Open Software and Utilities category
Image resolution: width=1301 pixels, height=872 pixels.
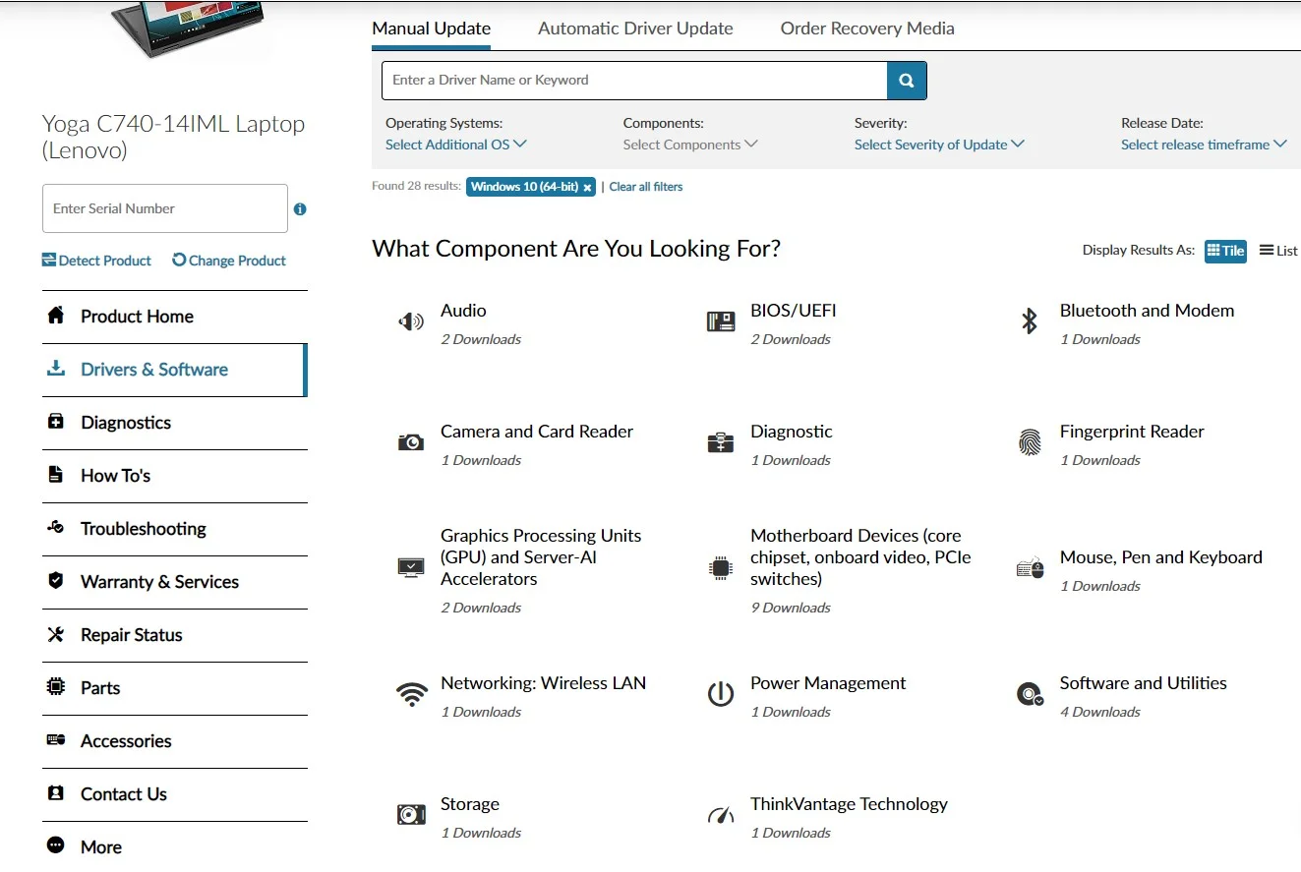tap(1144, 683)
